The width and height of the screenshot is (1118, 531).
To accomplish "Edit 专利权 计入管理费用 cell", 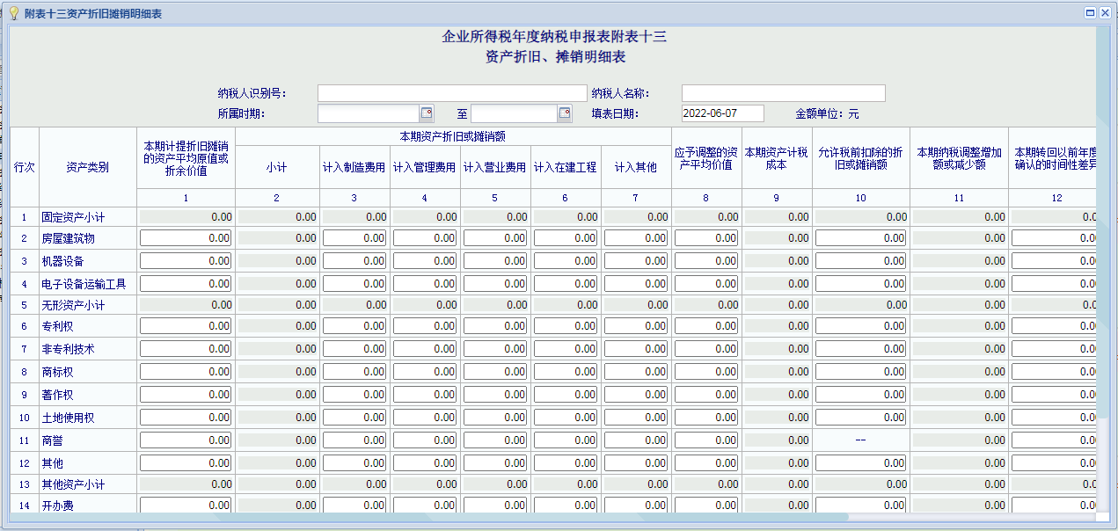I will pos(425,326).
